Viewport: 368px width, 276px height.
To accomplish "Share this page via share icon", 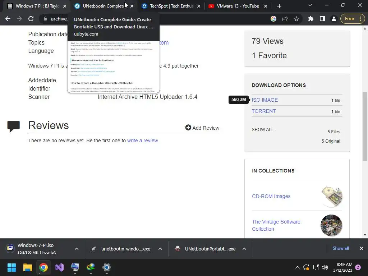I will pos(285,19).
